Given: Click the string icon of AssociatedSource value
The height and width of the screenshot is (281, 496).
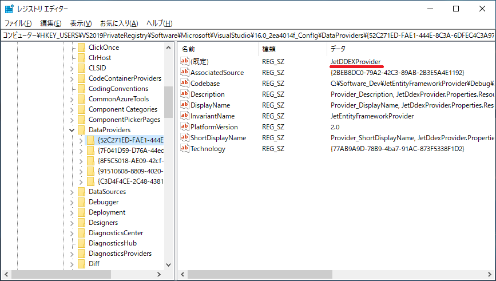Looking at the screenshot, I should [185, 72].
